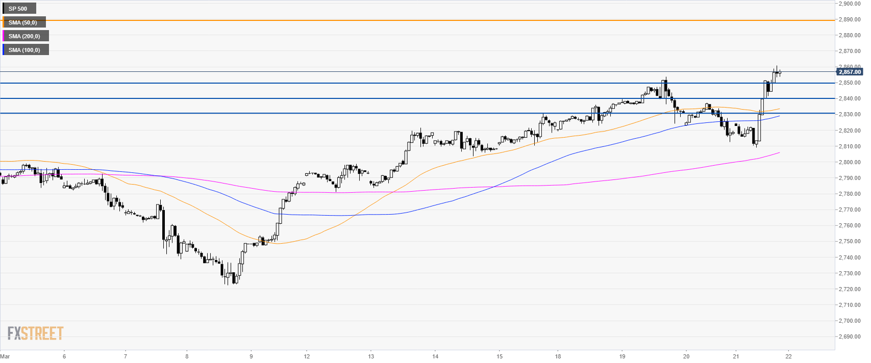The image size is (871, 363).
Task: Click the date label 15 on time axis
Action: coord(500,356)
